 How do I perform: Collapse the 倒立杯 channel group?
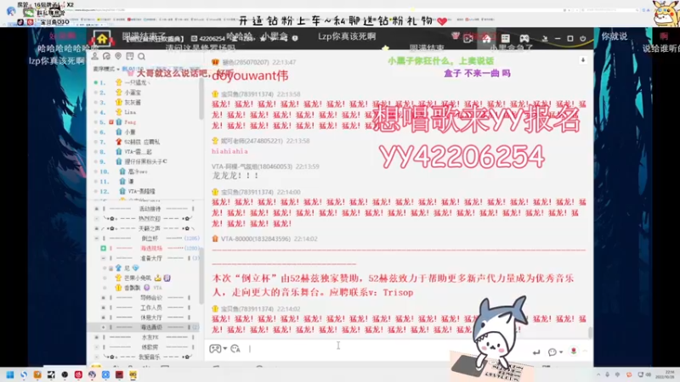click(97, 239)
